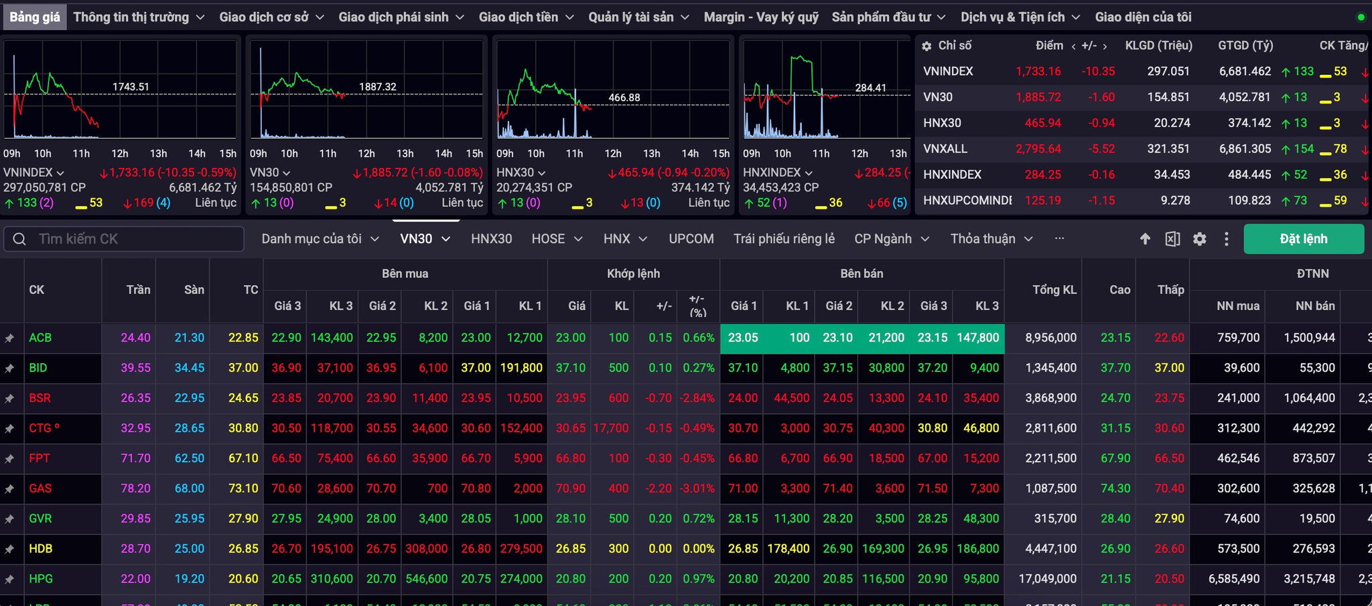Image resolution: width=1372 pixels, height=606 pixels.
Task: Click the left chevron beside +/- header
Action: pos(1074,46)
